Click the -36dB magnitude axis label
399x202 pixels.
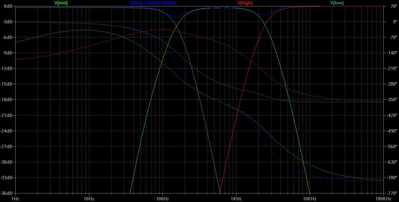7,193
